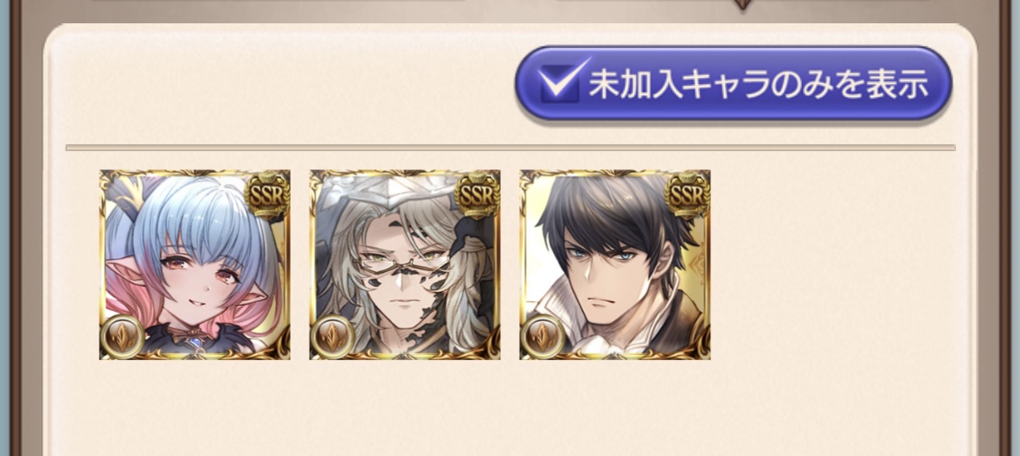Click SSR badge on black-haired man portrait
The image size is (1020, 456).
pyautogui.click(x=688, y=194)
